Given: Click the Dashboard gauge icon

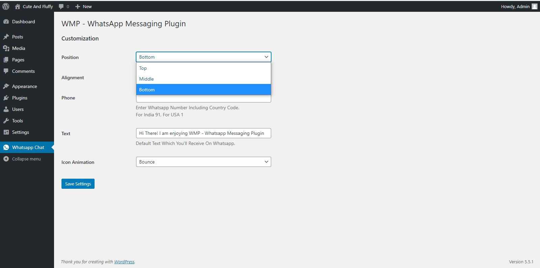Looking at the screenshot, I should (6, 22).
